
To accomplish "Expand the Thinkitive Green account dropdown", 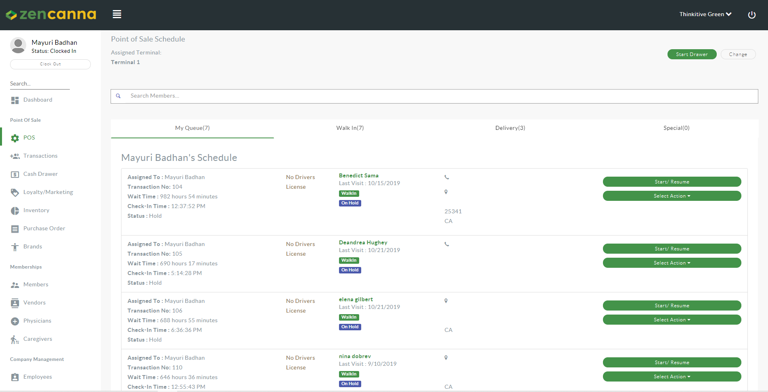I will pyautogui.click(x=705, y=14).
